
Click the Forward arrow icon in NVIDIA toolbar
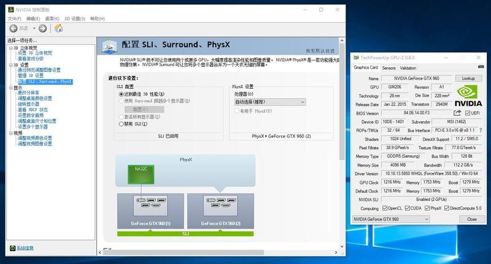(x=42, y=28)
